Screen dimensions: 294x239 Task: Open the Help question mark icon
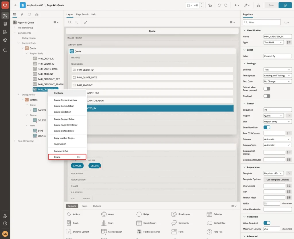(x=5, y=223)
